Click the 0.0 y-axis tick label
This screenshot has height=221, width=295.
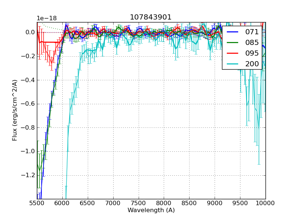[x=30, y=32]
